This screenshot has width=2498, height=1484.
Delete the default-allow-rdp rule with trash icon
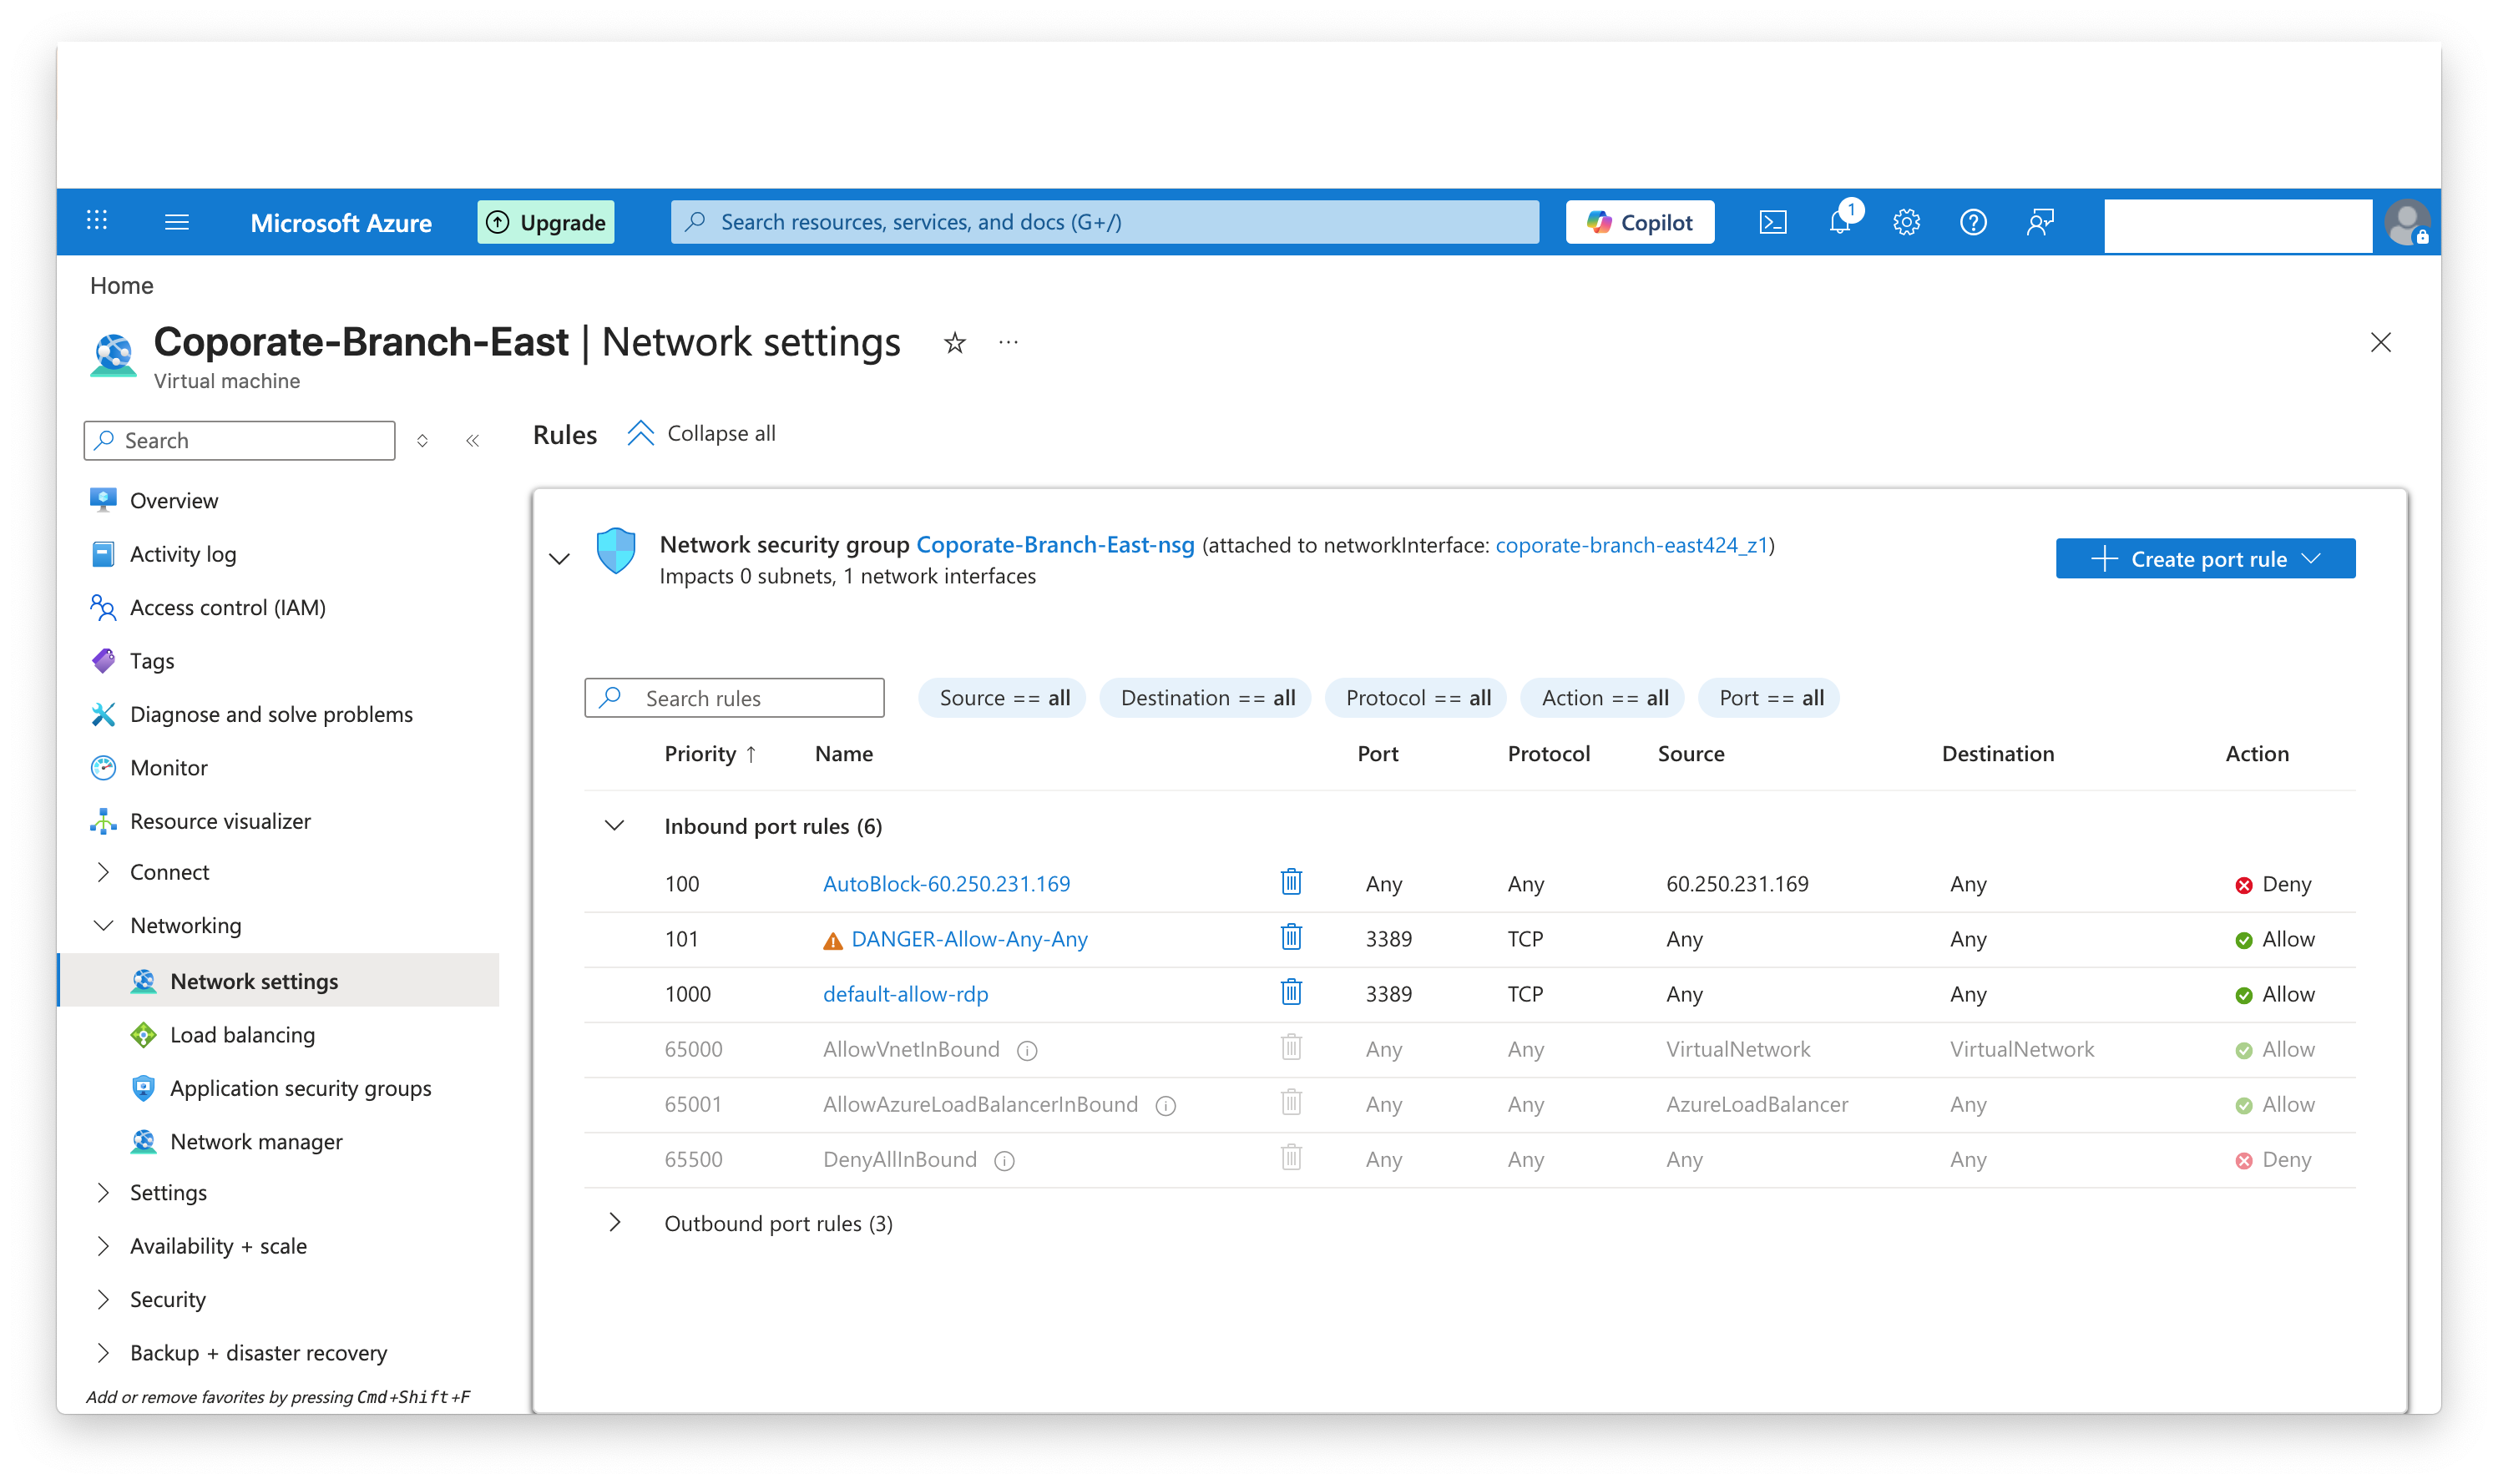[1291, 992]
